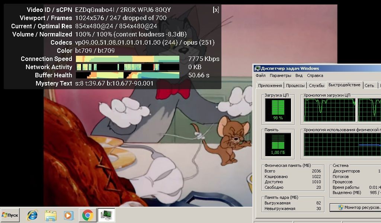The height and width of the screenshot is (223, 381).
Task: Click the dropped frames text '247 dropped of 700'
Action: click(138, 18)
